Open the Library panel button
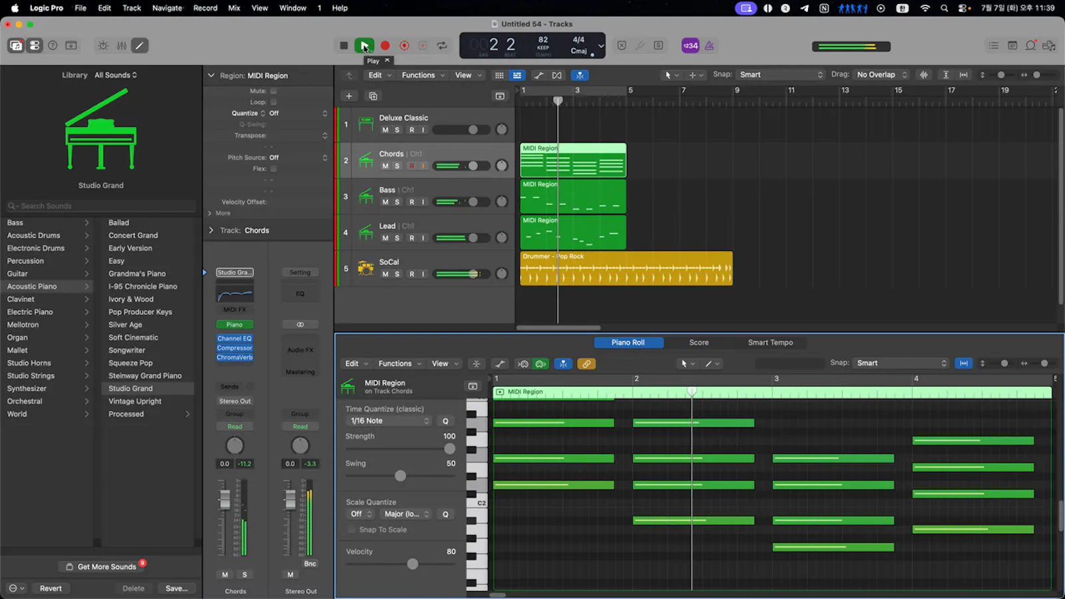 (x=15, y=45)
